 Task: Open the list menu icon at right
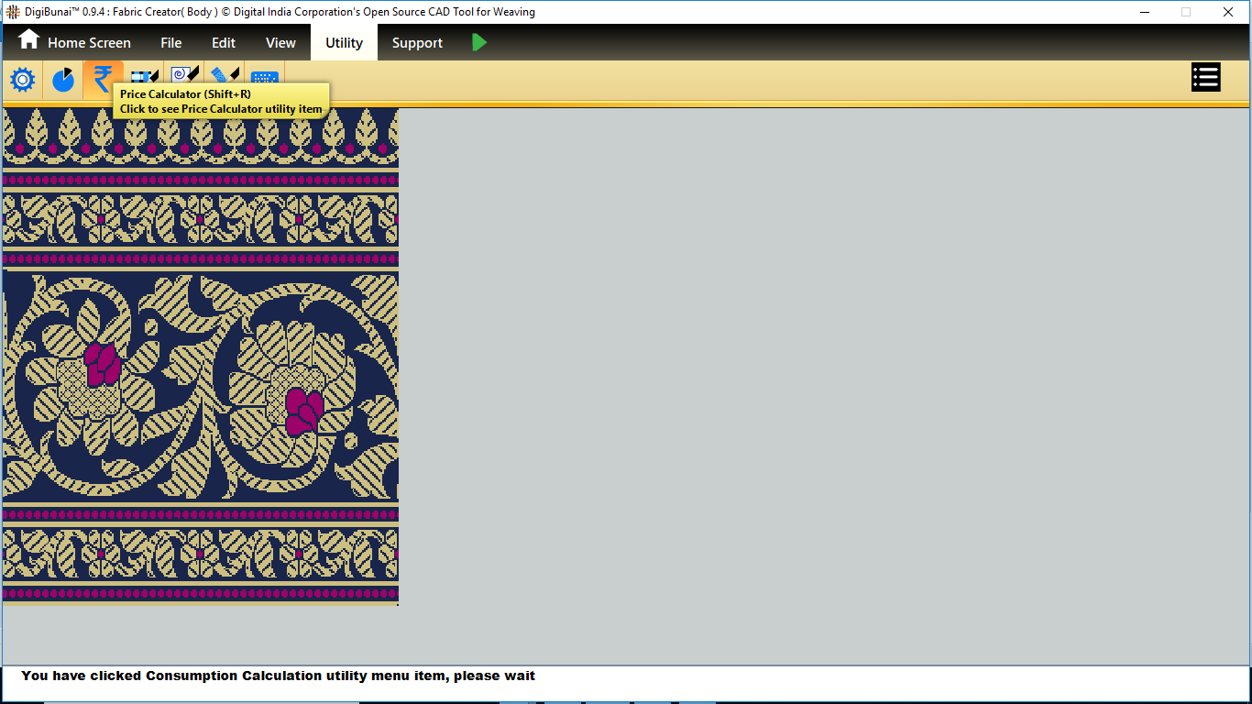point(1205,78)
